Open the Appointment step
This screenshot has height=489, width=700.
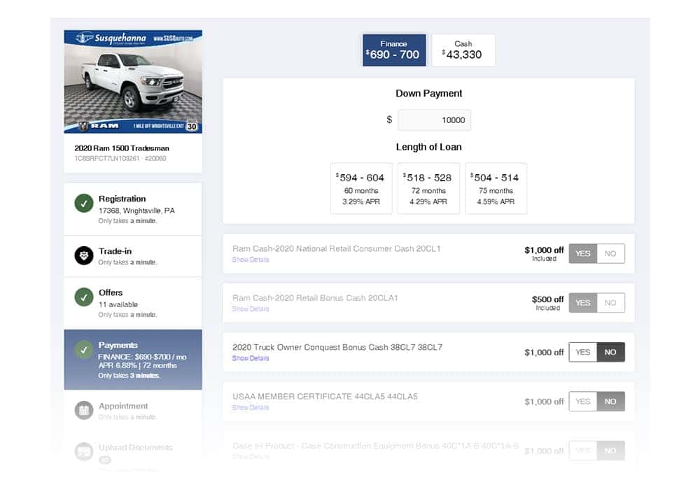tap(133, 411)
